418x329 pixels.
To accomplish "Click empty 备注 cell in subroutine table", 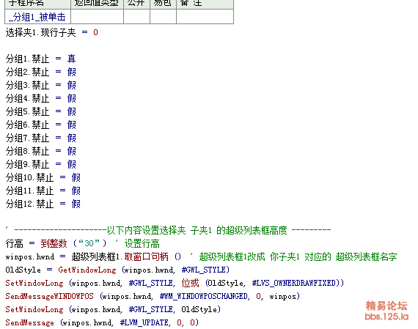I will tap(205, 17).
